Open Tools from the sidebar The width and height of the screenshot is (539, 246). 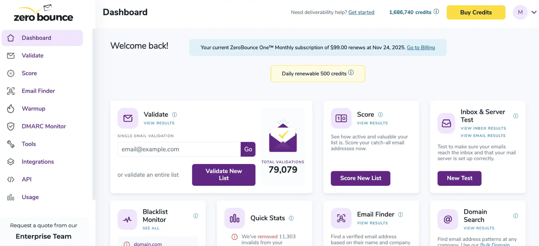(29, 144)
